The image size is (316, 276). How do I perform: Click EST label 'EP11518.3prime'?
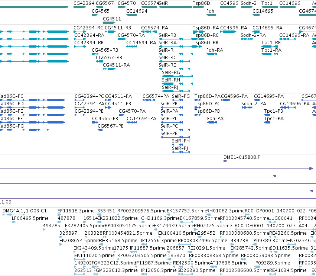point(76,211)
